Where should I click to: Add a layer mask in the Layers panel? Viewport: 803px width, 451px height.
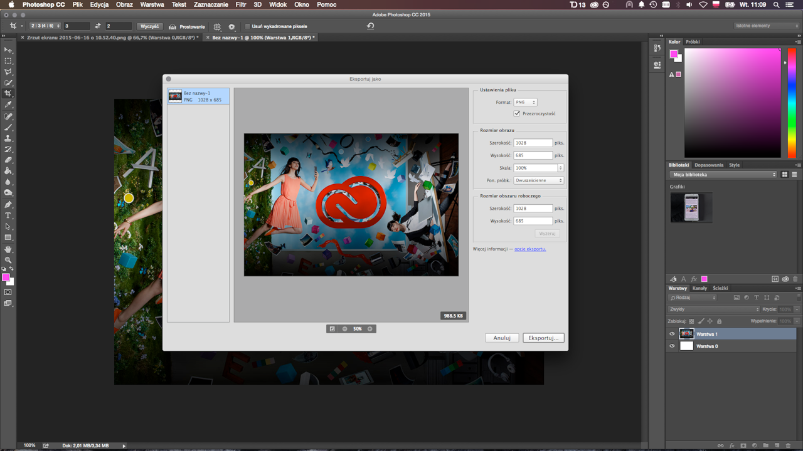[x=743, y=446]
